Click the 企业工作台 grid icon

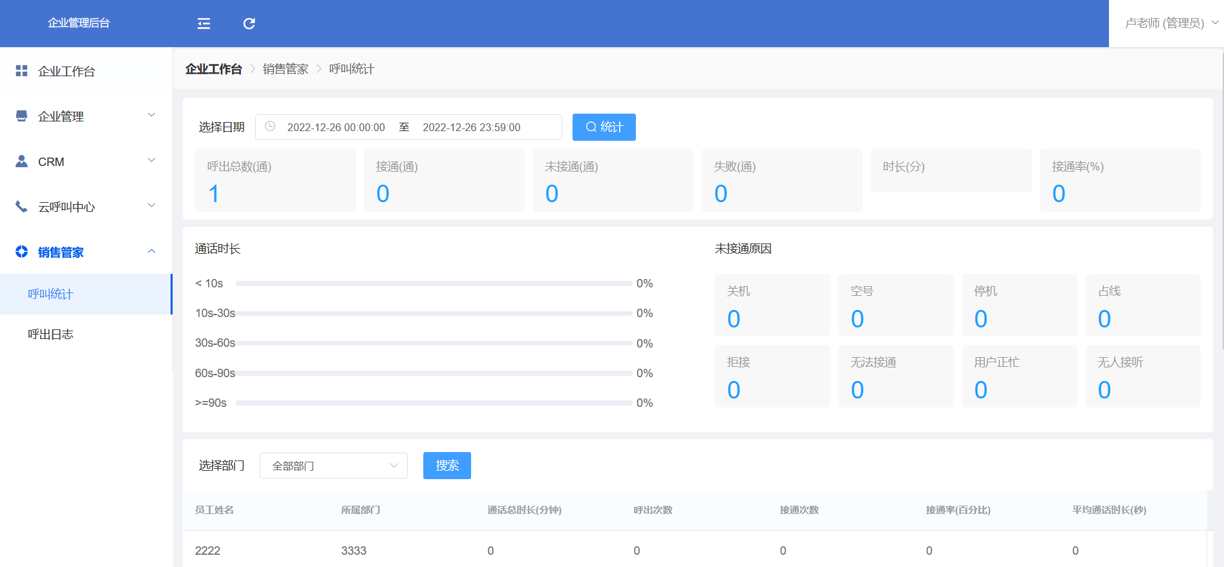pos(21,70)
